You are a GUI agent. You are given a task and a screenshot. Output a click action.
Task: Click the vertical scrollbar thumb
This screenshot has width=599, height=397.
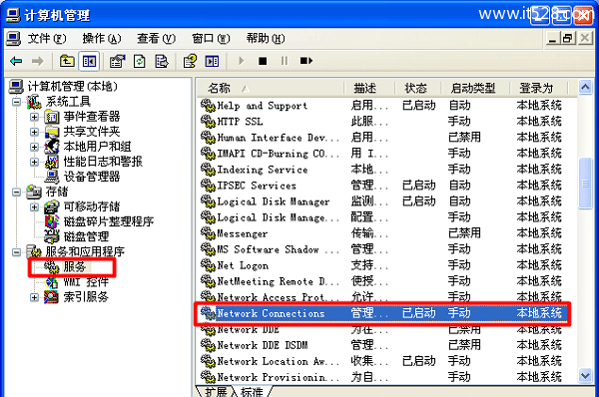[x=585, y=184]
